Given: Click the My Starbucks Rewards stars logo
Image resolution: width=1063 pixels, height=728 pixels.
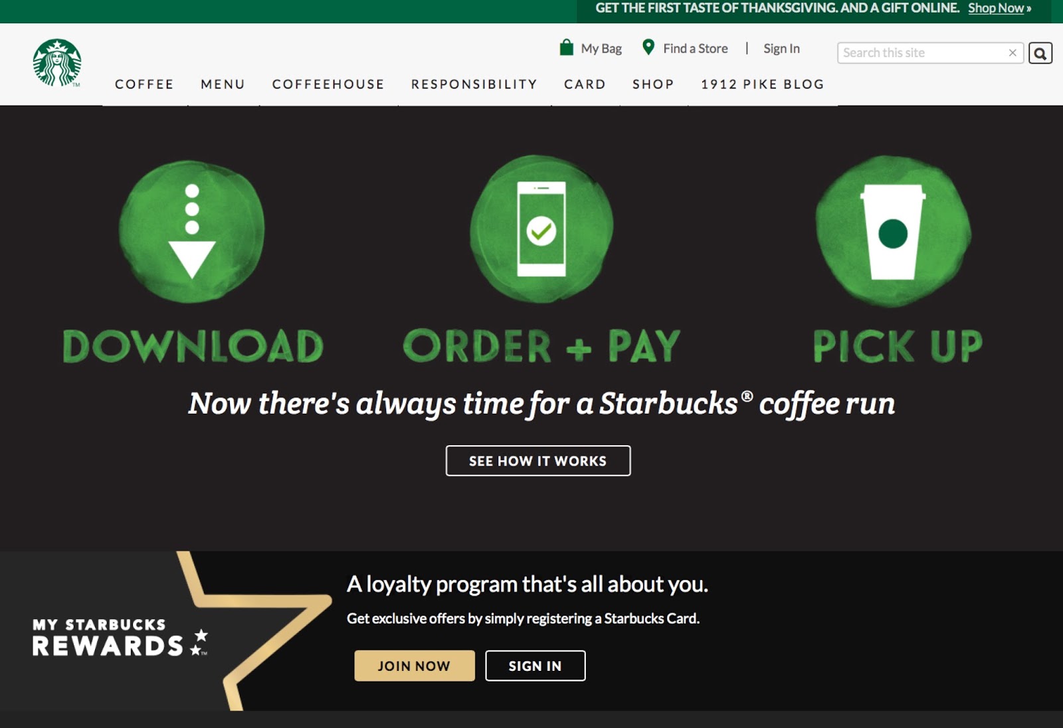Looking at the screenshot, I should [x=120, y=637].
